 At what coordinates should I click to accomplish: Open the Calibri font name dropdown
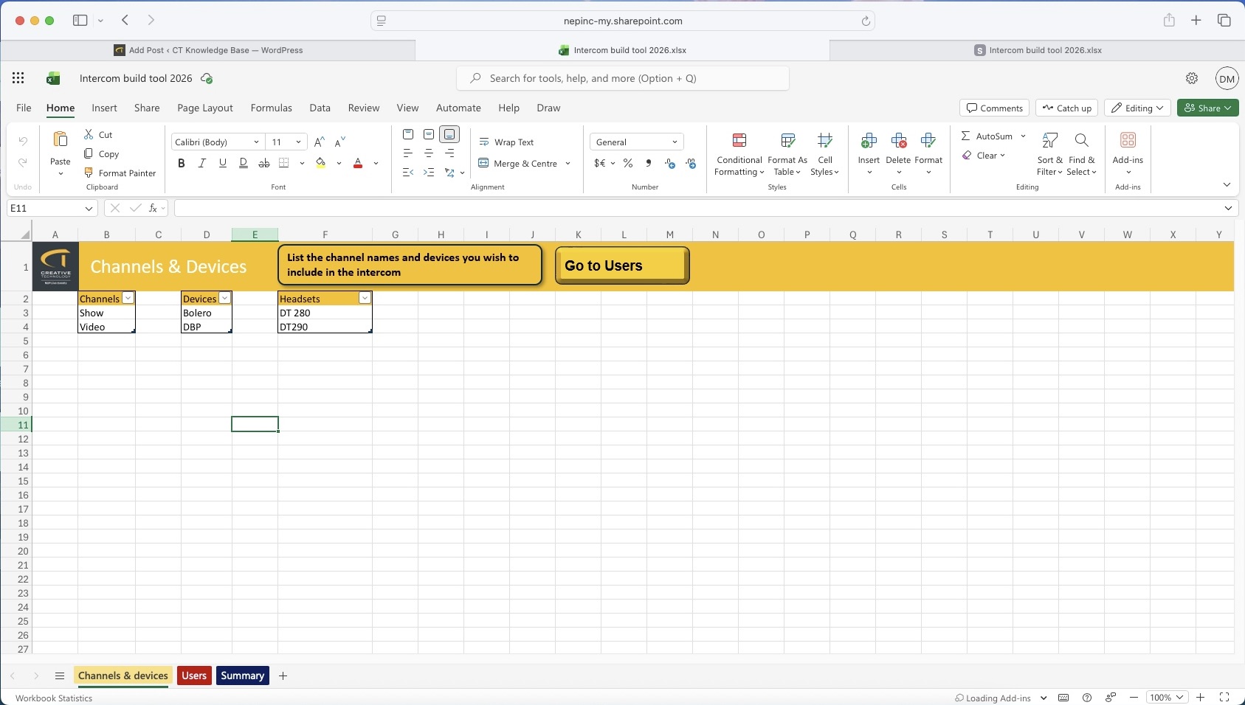coord(255,142)
